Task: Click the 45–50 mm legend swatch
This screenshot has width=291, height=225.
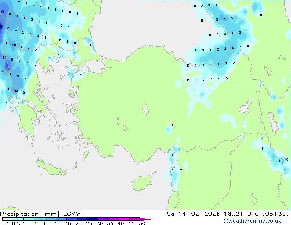Action: [135, 219]
